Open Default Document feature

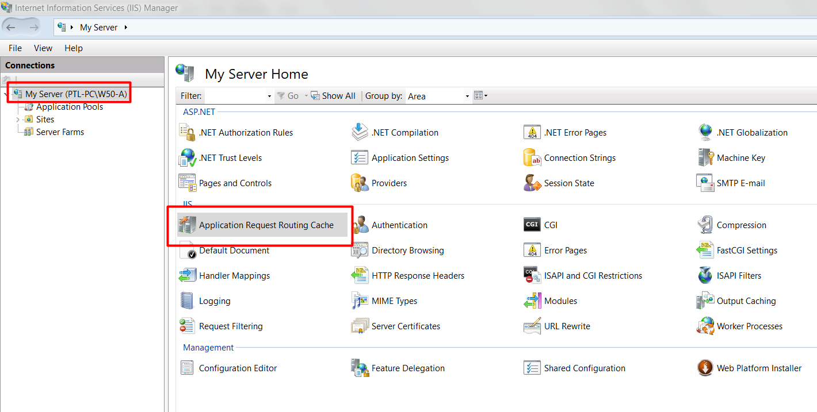(224, 251)
